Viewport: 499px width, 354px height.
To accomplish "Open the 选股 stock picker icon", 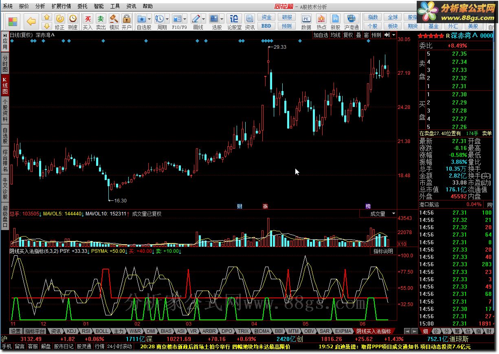I will point(214,19).
